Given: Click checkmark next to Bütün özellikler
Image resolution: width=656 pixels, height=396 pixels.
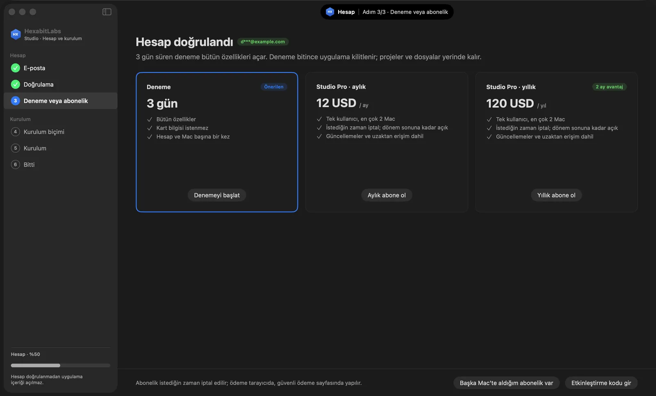Looking at the screenshot, I should (x=150, y=119).
